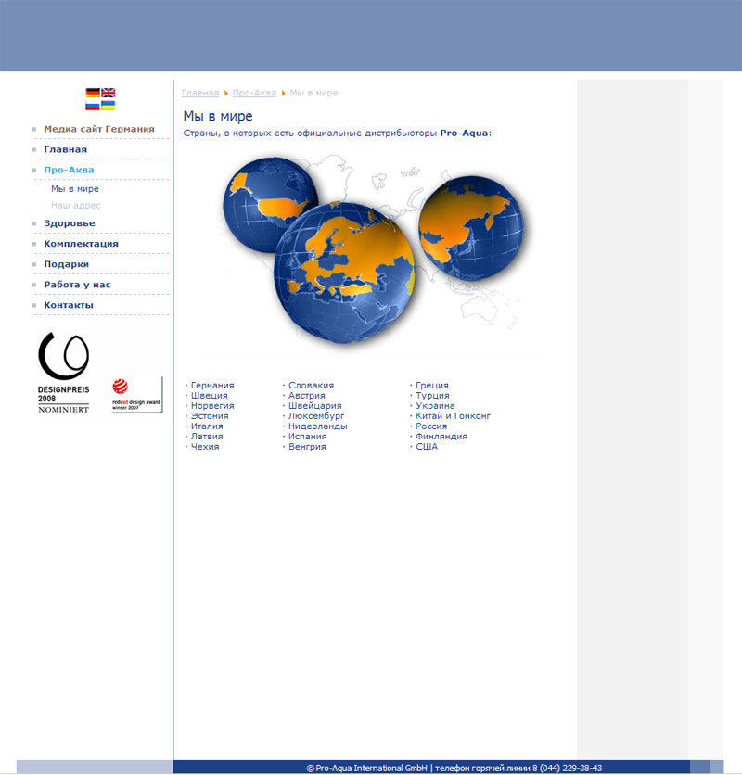Click the Pro-Aqua International GmbH footer text

366,769
